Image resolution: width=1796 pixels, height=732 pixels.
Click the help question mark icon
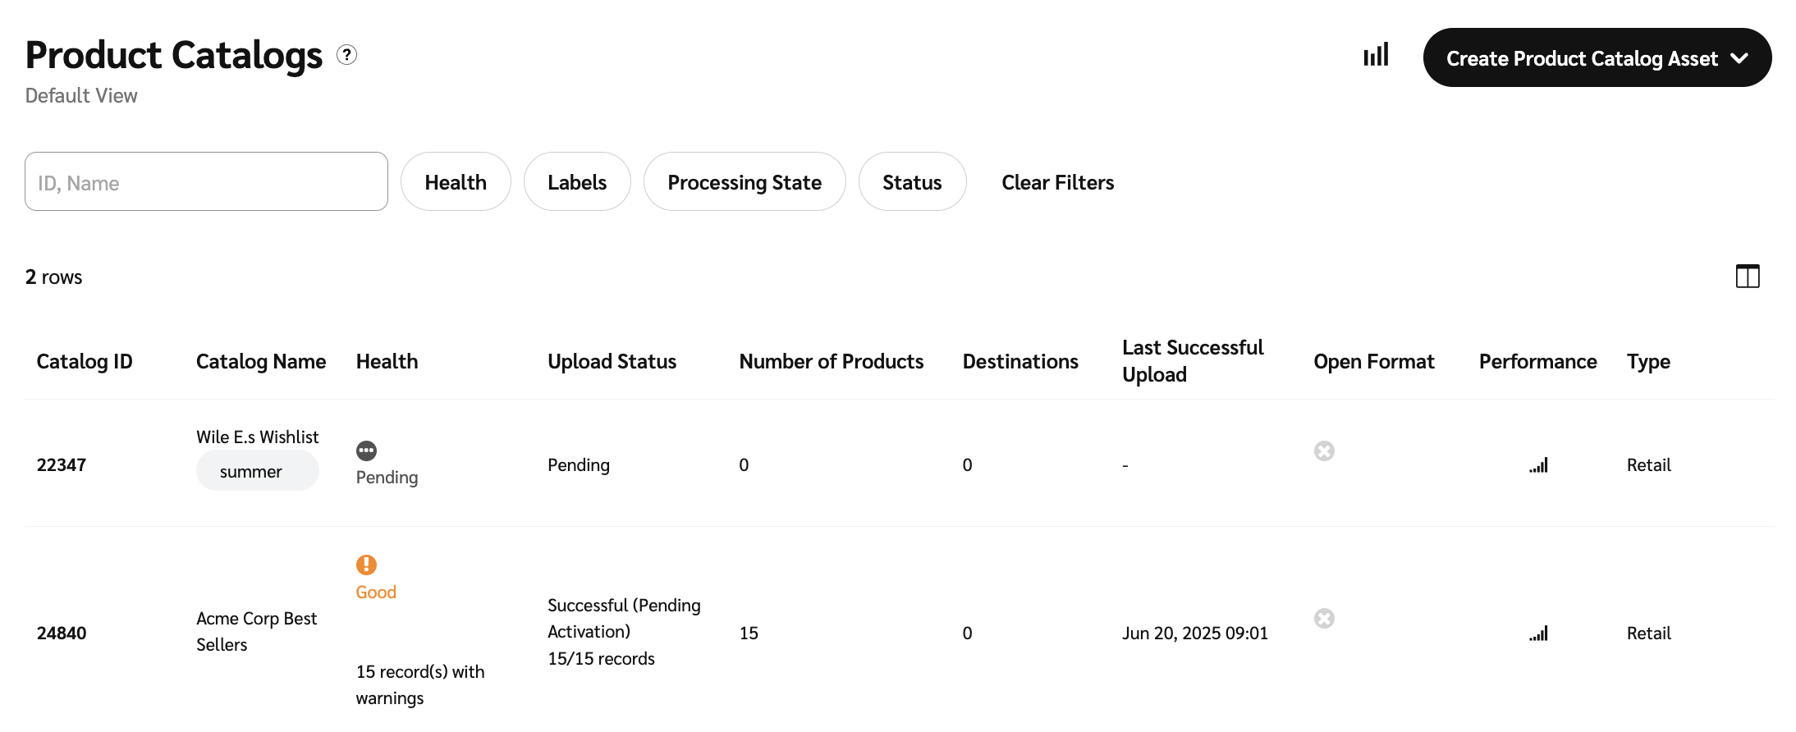[x=347, y=55]
